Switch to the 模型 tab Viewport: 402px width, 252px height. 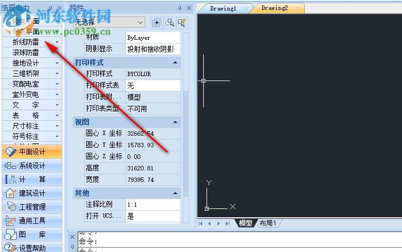245,223
